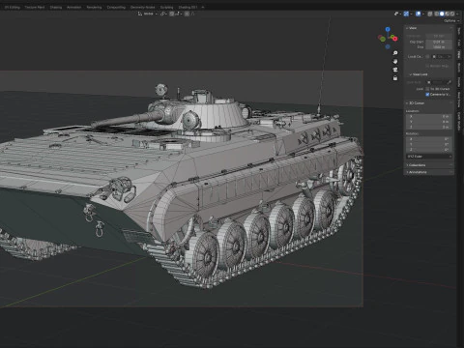Click the 3D Cursor Rotation X field
The image size is (464, 348).
tap(428, 139)
